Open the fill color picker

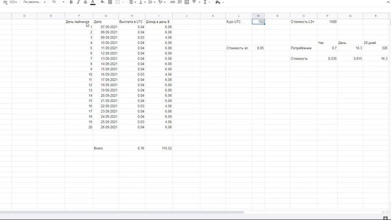103,2
